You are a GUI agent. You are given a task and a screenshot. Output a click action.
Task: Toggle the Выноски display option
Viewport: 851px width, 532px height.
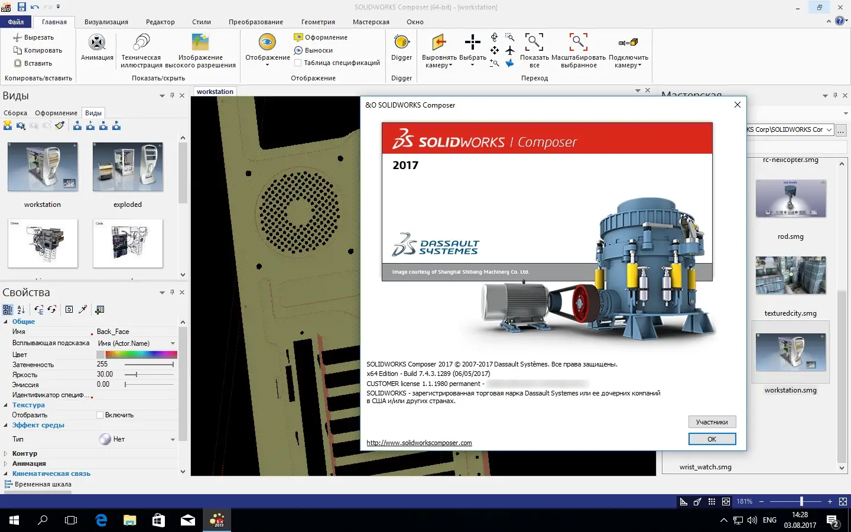coord(313,50)
